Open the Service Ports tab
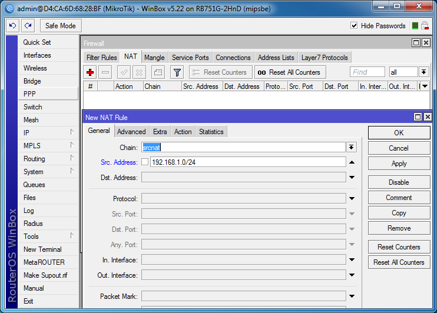The image size is (437, 313). click(190, 58)
